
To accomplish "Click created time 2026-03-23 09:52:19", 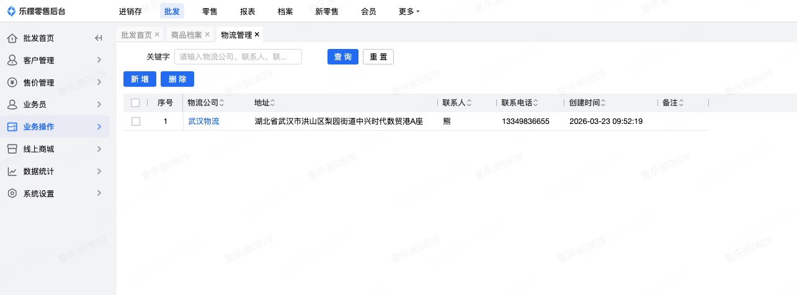I will pos(606,121).
